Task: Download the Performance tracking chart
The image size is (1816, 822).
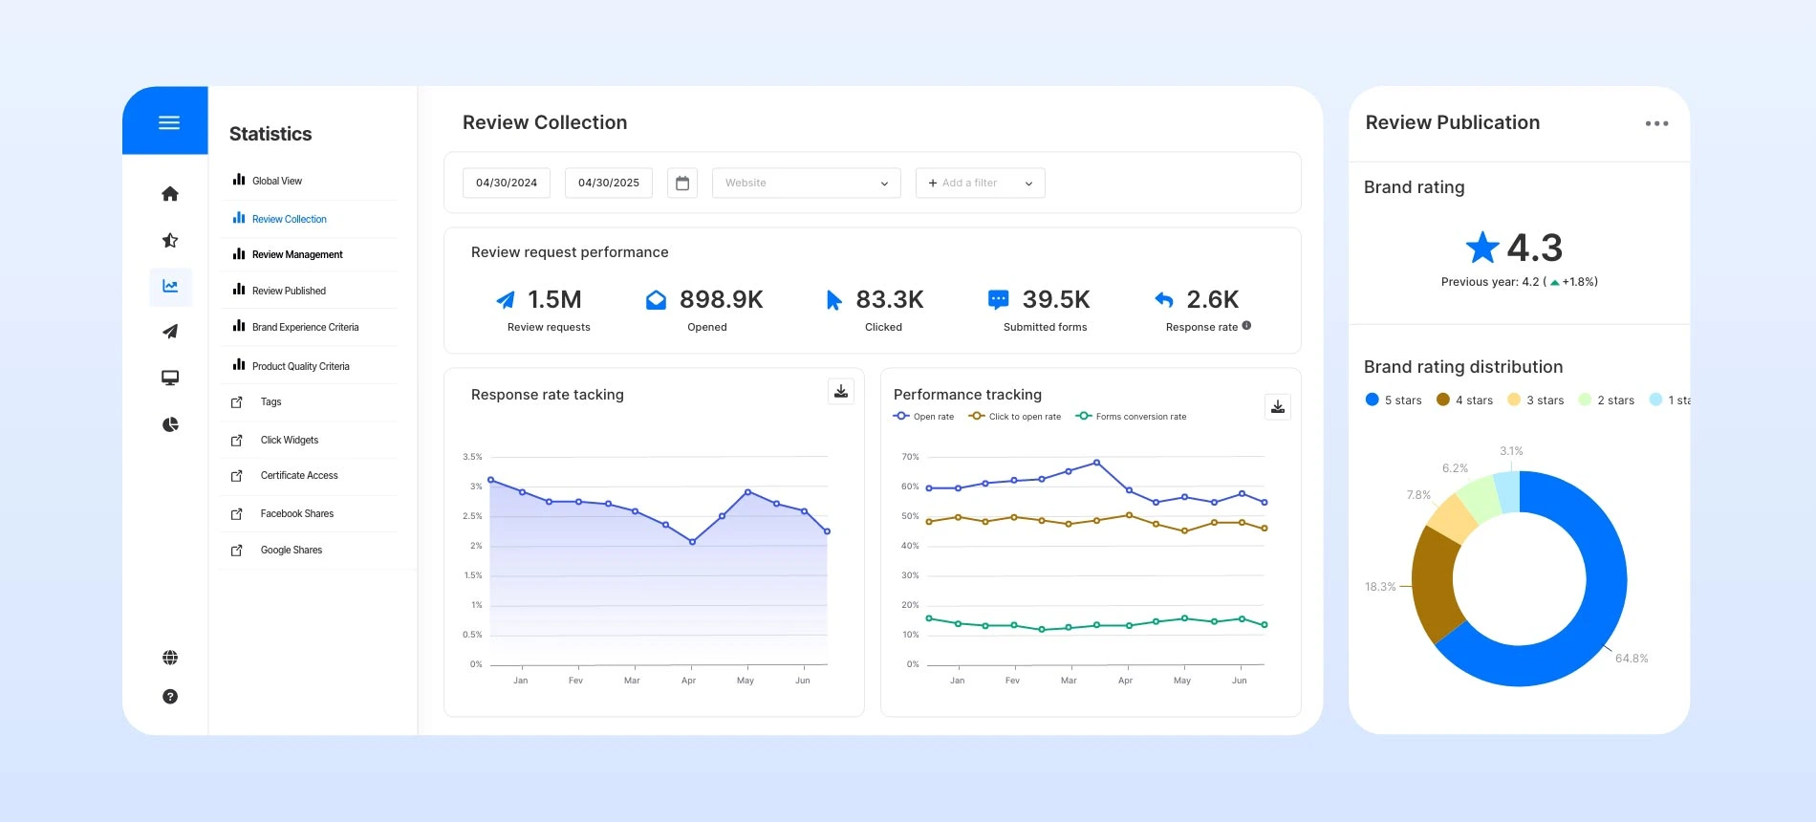Action: coord(1277,407)
